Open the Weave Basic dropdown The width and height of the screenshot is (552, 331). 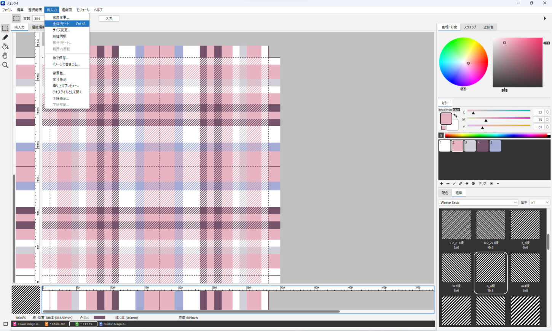(478, 203)
